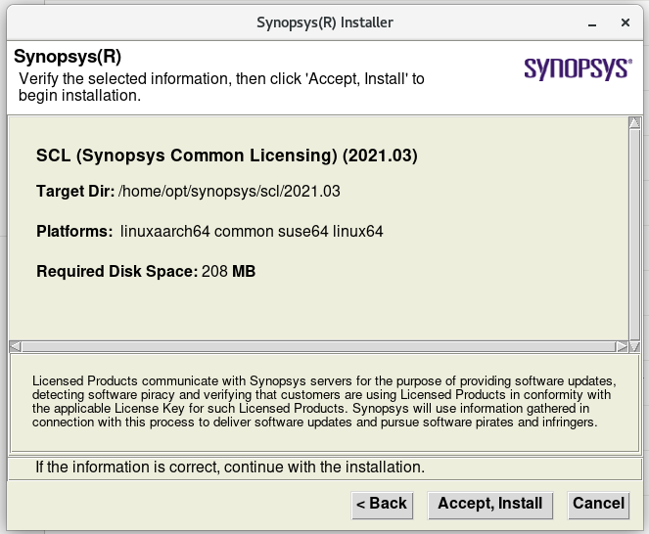Close the Synopsys Installer window

tap(626, 22)
